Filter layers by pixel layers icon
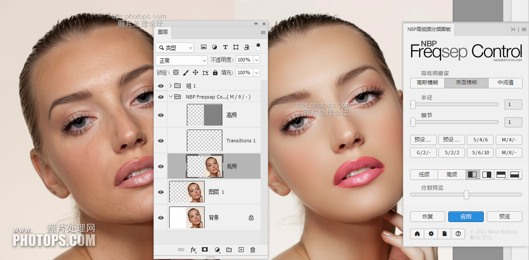This screenshot has width=529, height=260. (x=203, y=47)
